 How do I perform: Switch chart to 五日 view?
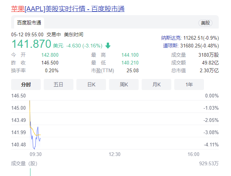59,84
